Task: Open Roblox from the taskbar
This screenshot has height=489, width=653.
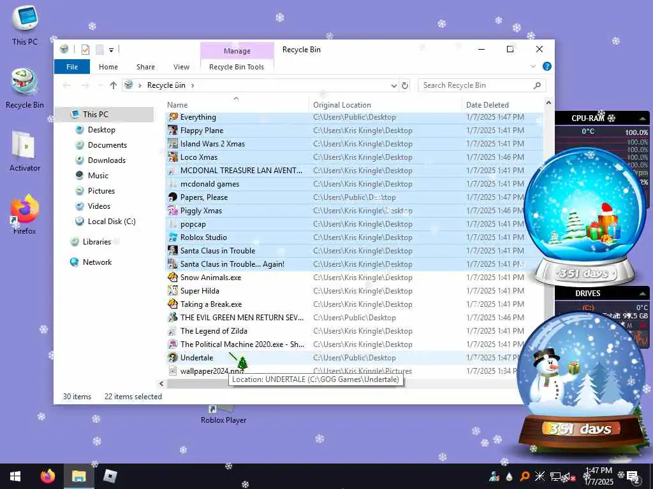Action: pyautogui.click(x=110, y=476)
